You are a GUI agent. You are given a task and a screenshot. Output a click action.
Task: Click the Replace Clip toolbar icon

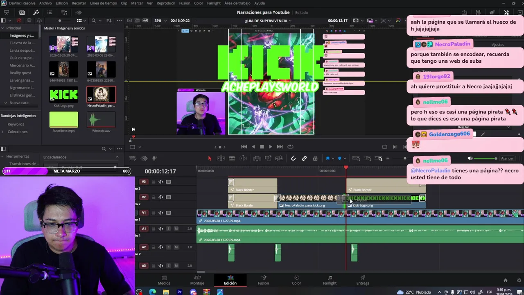click(x=279, y=159)
